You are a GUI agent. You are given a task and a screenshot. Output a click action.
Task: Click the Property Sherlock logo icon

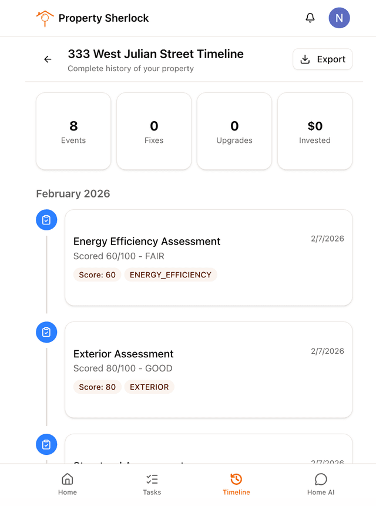click(x=45, y=18)
